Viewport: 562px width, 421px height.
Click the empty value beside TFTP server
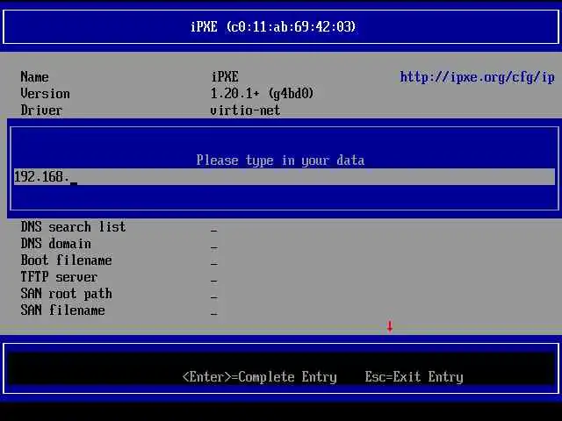click(214, 279)
